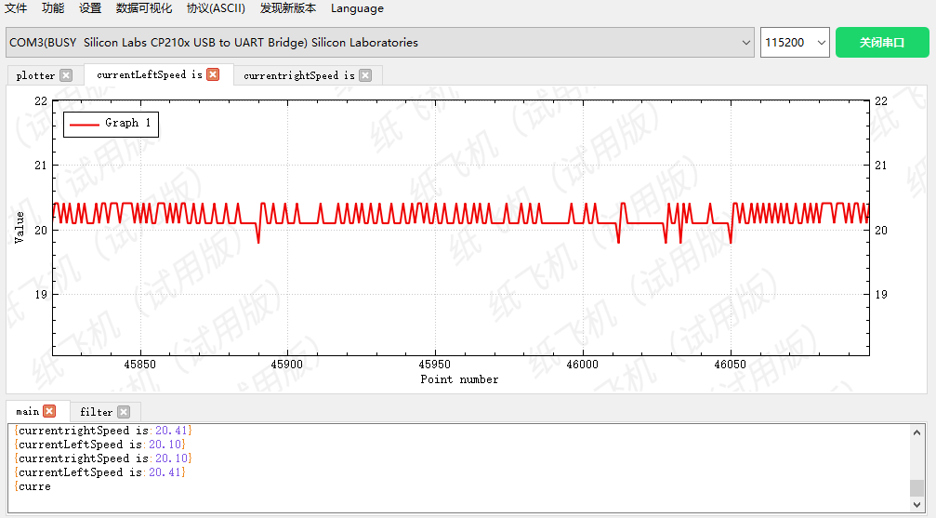This screenshot has width=936, height=518.
Task: Close the filter tab
Action: point(124,412)
